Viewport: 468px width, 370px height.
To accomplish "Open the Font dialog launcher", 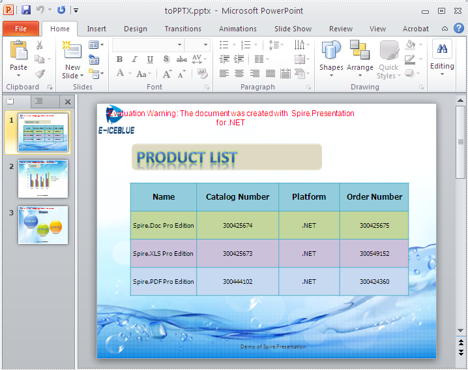I will click(207, 87).
